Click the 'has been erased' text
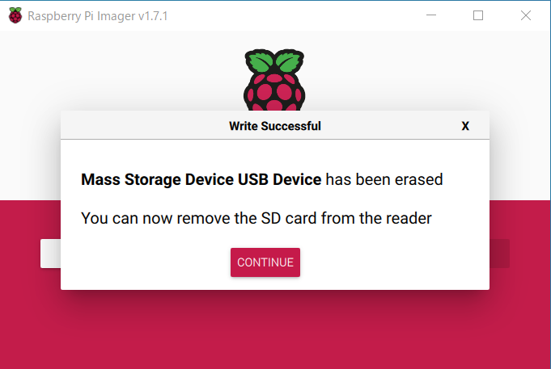Screen dimensions: 551x369 [x=384, y=179]
